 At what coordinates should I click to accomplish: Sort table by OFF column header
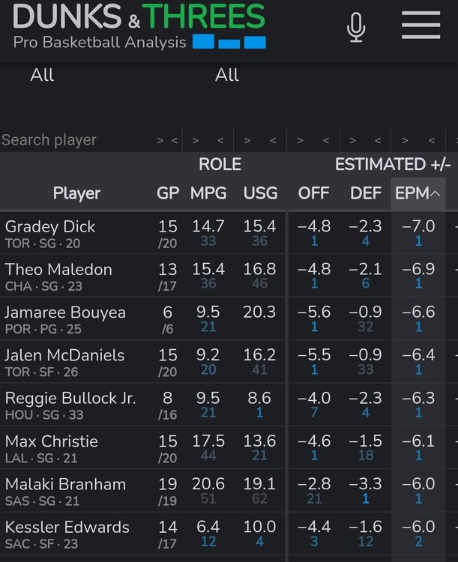point(313,193)
